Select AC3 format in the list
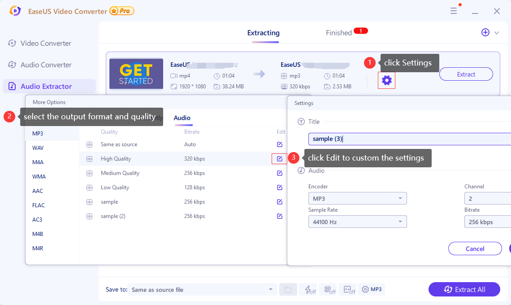The height and width of the screenshot is (305, 511). pos(52,219)
